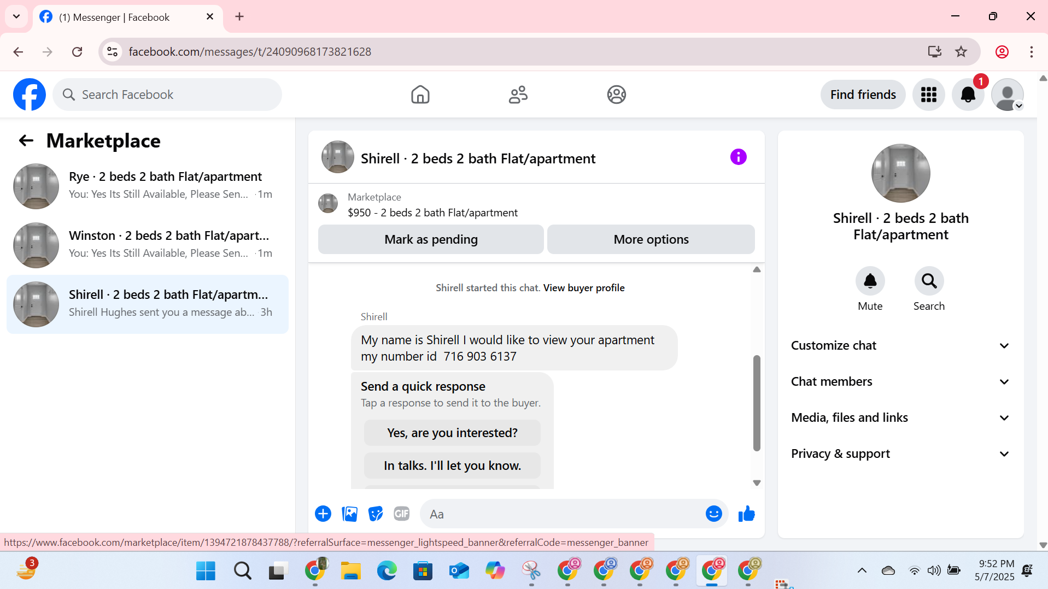
Task: Go back to previous browser page
Action: (18, 52)
